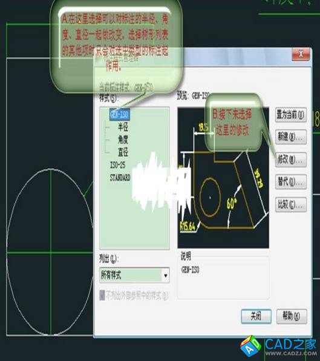
Task: Select the 直径 sub-style
Action: (x=123, y=152)
